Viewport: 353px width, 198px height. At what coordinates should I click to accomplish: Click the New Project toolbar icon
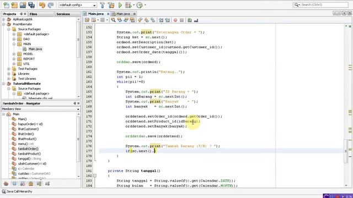click(14, 5)
